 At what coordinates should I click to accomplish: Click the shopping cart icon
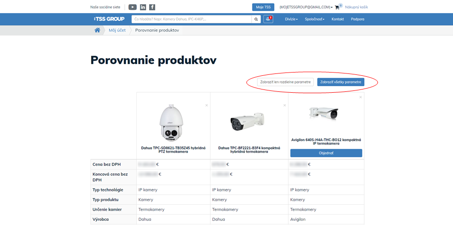(338, 7)
